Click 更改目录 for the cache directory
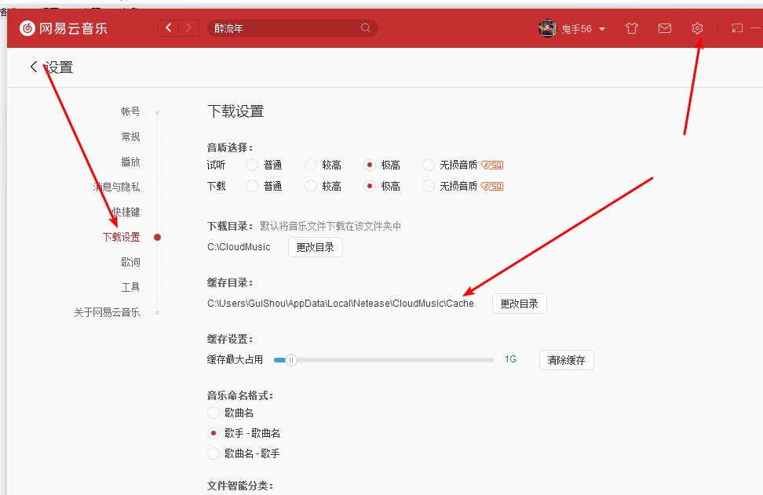The image size is (763, 495). [519, 304]
